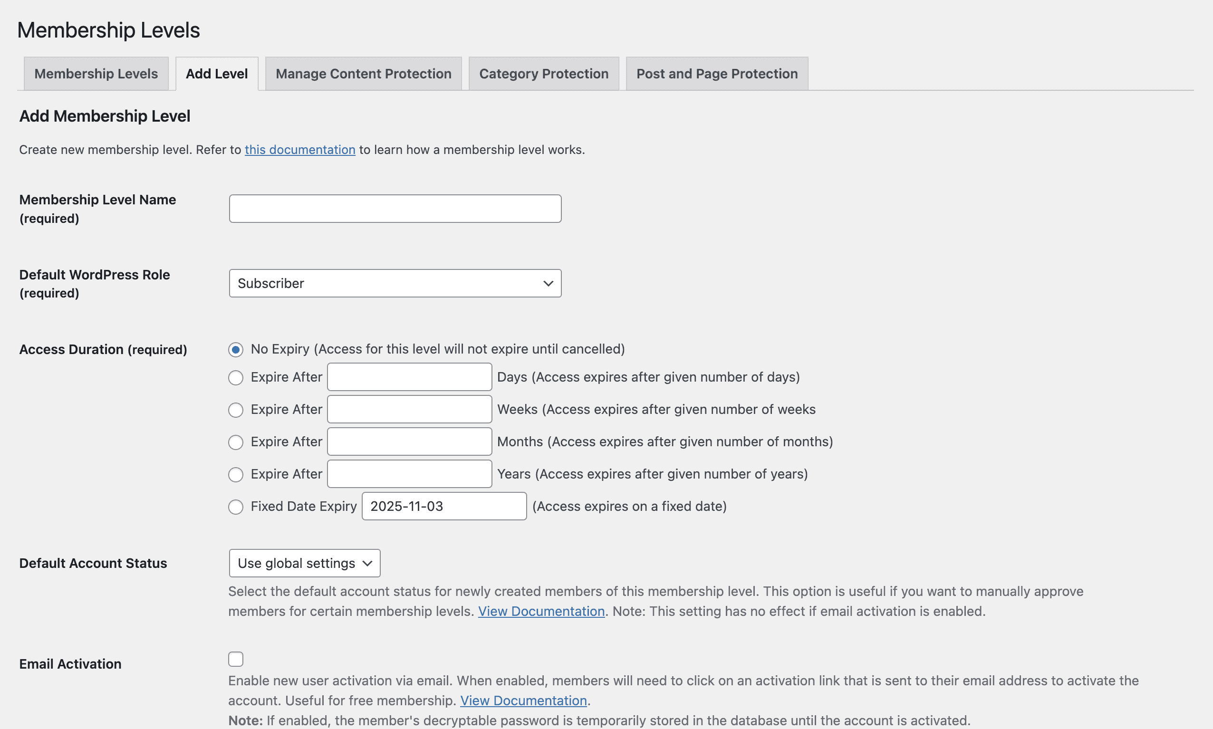Image resolution: width=1213 pixels, height=729 pixels.
Task: Focus the Membership Level Name field
Action: click(x=395, y=208)
